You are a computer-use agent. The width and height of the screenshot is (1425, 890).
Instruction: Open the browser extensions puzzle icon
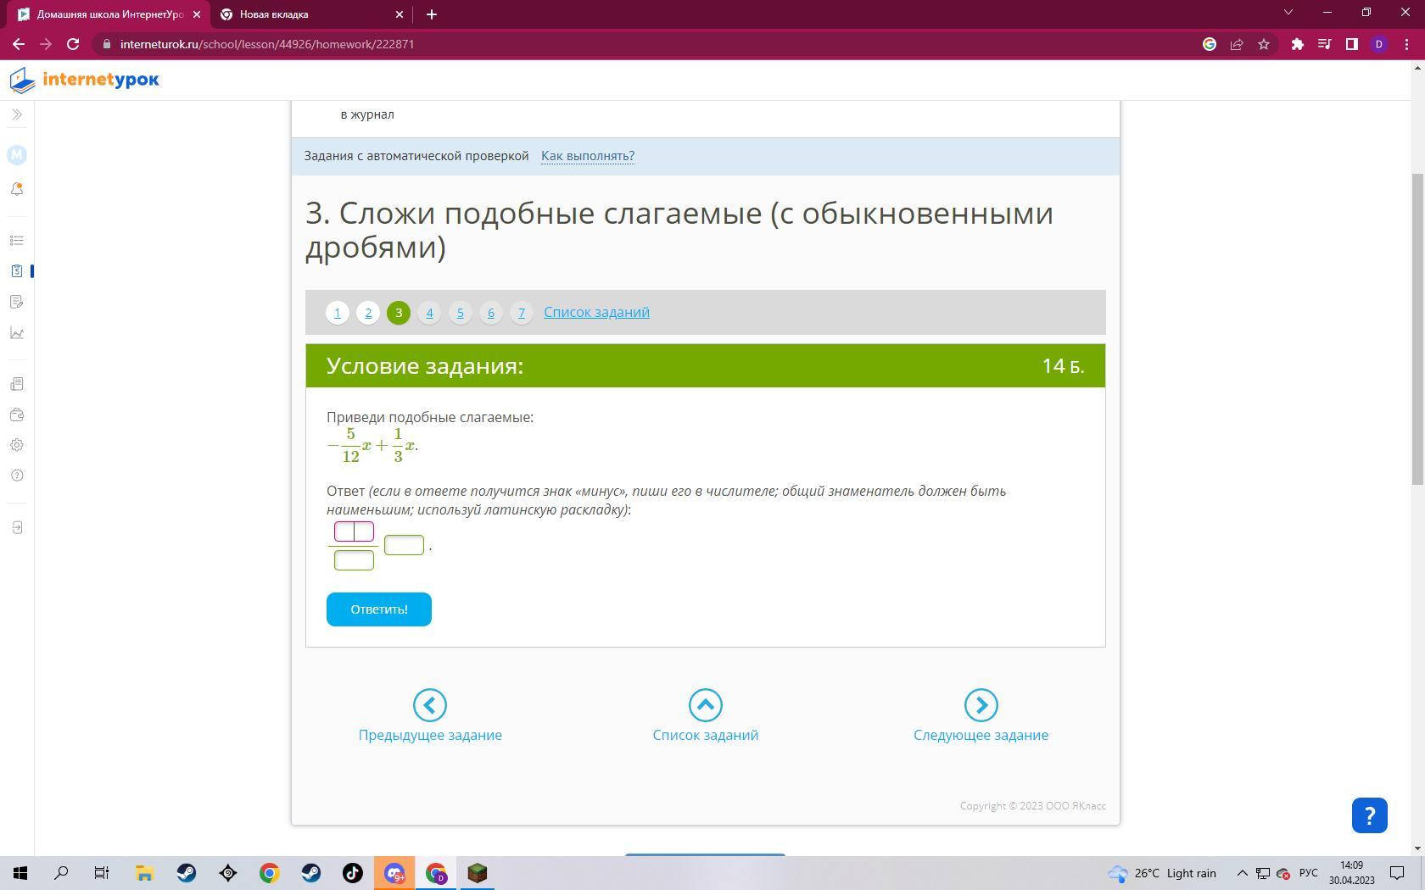point(1297,44)
